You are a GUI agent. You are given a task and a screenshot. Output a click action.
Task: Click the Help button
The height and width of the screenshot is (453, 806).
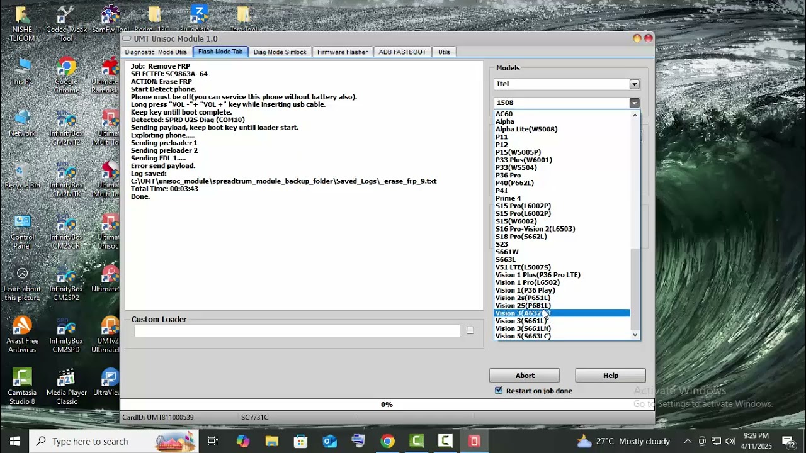[x=610, y=376]
